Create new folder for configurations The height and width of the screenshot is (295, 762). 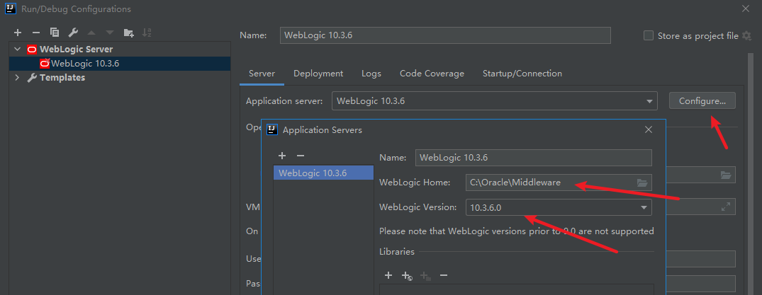point(129,33)
